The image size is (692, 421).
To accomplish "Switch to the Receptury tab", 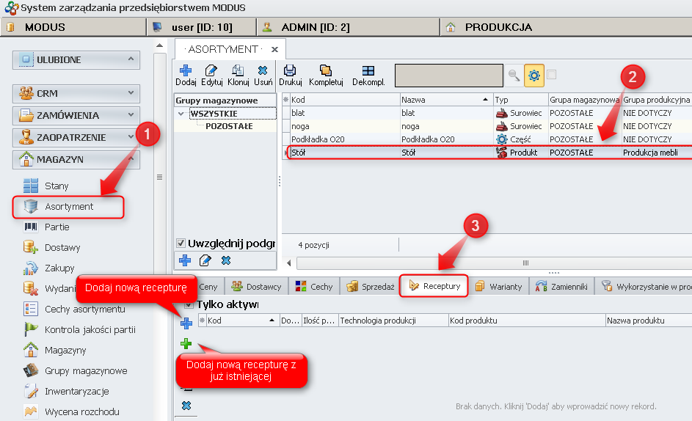I will tap(434, 286).
